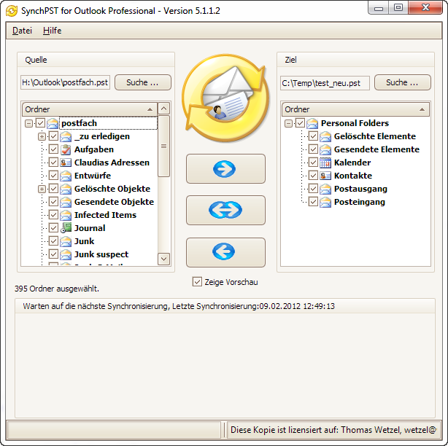448x446 pixels.
Task: Open the Datei menu
Action: [22, 31]
